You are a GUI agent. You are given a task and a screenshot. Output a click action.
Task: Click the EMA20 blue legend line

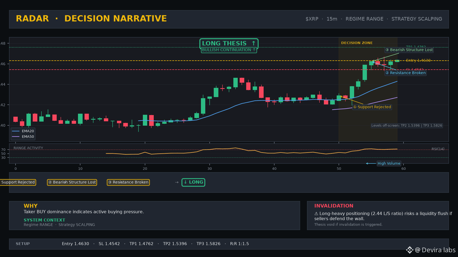coord(16,131)
